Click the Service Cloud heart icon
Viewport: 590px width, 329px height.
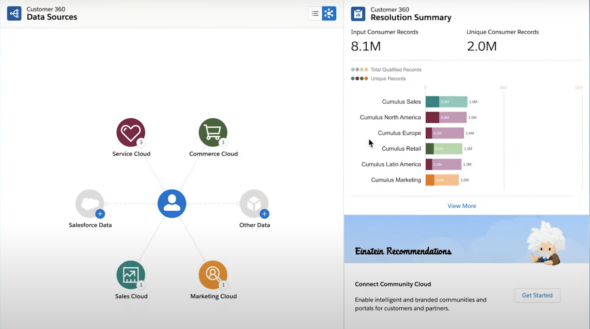click(x=131, y=133)
